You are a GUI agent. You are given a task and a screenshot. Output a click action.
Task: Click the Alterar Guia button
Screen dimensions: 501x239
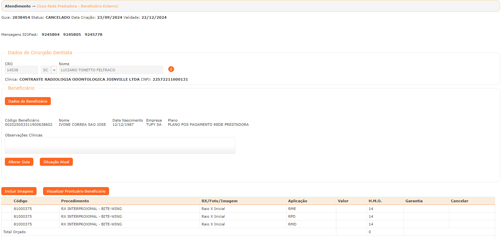point(19,162)
